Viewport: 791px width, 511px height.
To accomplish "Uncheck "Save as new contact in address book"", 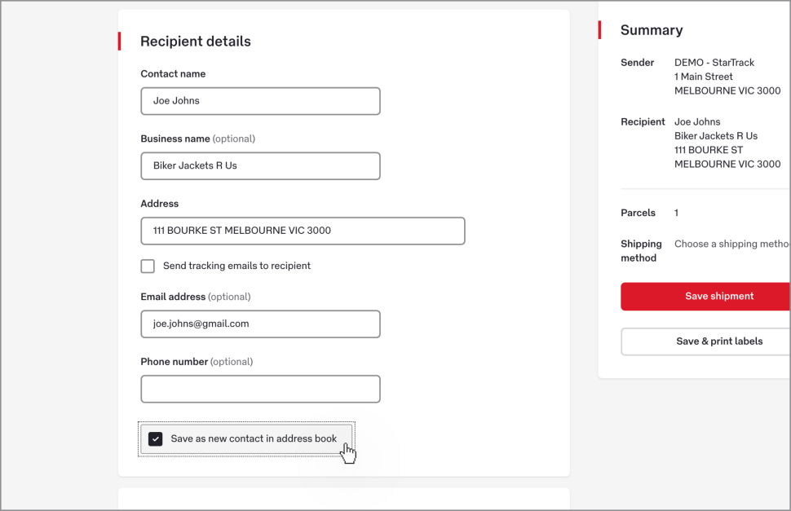I will [155, 438].
